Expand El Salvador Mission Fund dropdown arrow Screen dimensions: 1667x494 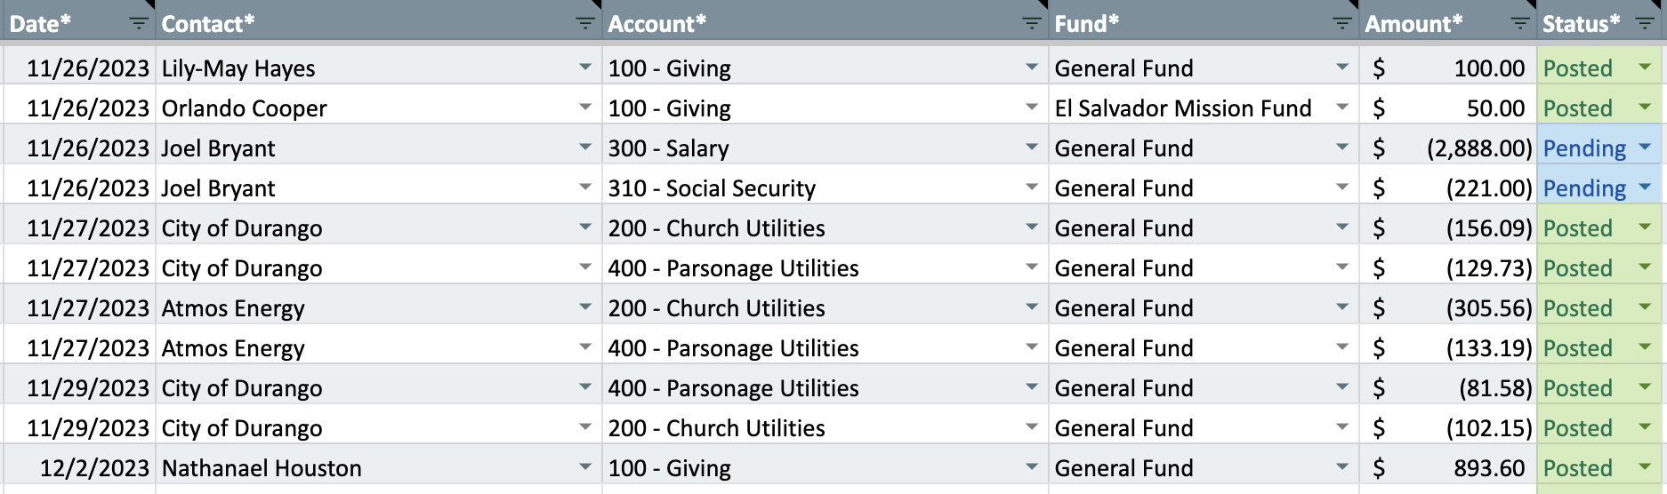point(1342,108)
